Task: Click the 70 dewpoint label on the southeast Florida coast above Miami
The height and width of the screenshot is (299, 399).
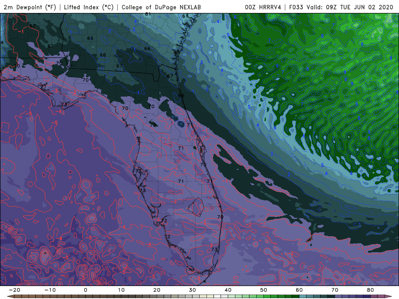Action: (x=220, y=217)
